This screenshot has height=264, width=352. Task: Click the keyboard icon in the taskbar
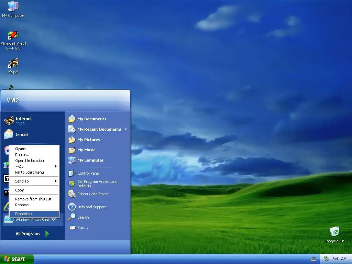313,259
